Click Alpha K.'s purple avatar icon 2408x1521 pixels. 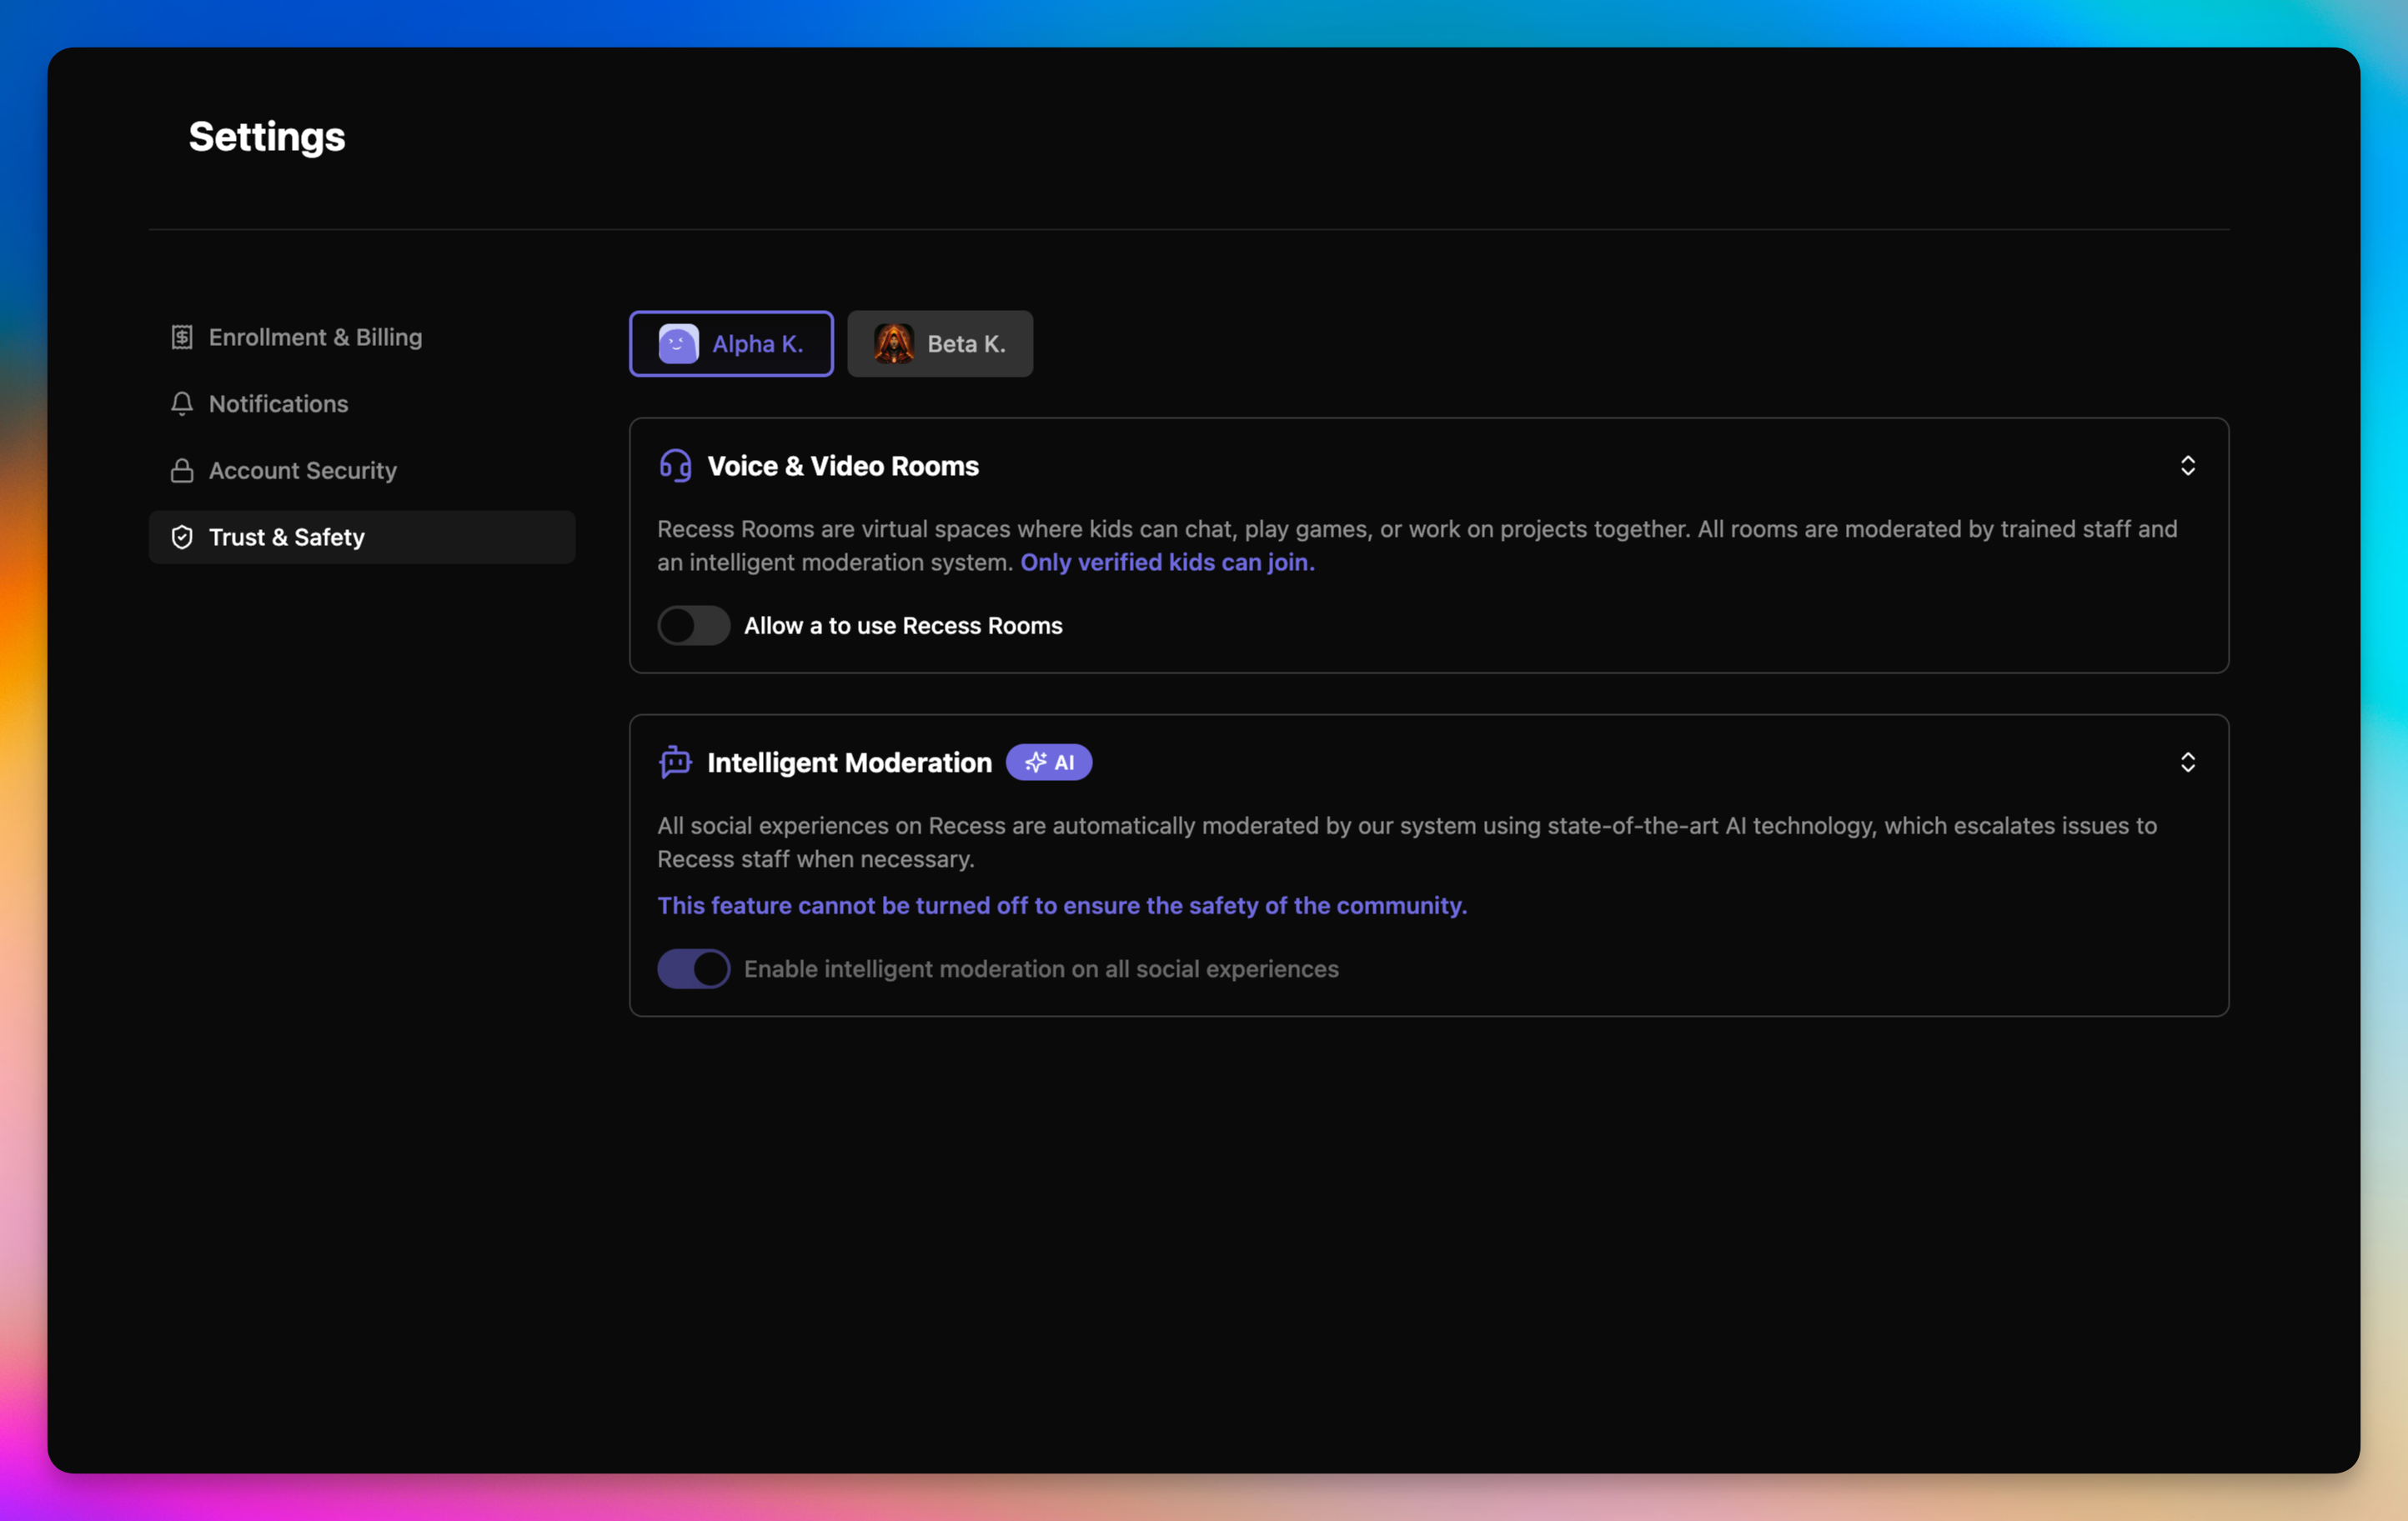pyautogui.click(x=678, y=343)
